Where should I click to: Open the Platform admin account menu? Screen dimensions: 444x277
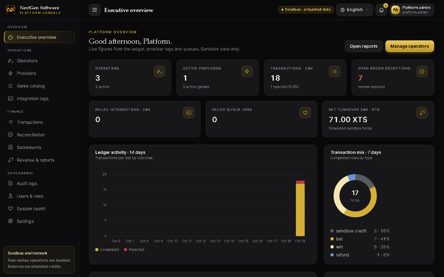click(x=412, y=10)
